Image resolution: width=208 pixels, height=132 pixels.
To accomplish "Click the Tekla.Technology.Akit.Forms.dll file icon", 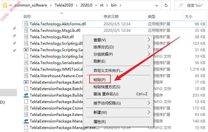I will [26, 24].
